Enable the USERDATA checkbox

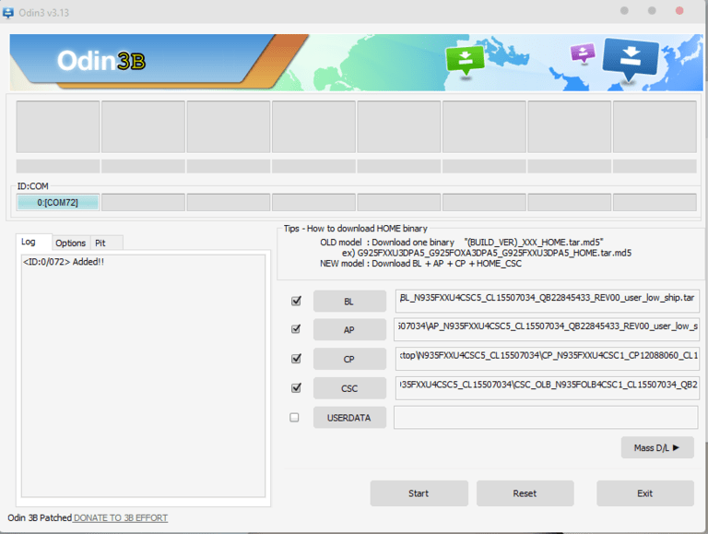[294, 418]
